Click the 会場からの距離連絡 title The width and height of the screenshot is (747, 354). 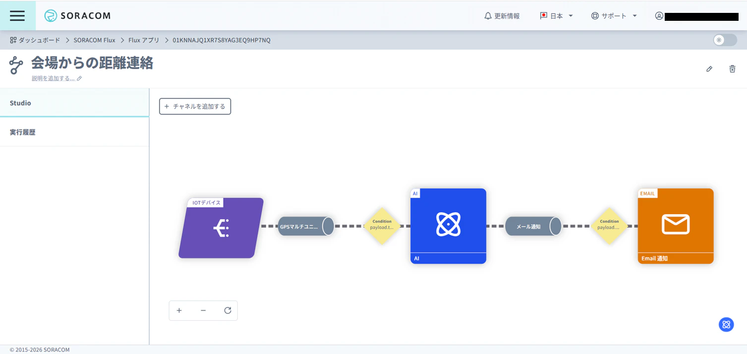92,63
